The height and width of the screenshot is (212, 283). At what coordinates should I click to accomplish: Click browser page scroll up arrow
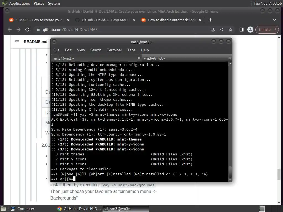279,37
